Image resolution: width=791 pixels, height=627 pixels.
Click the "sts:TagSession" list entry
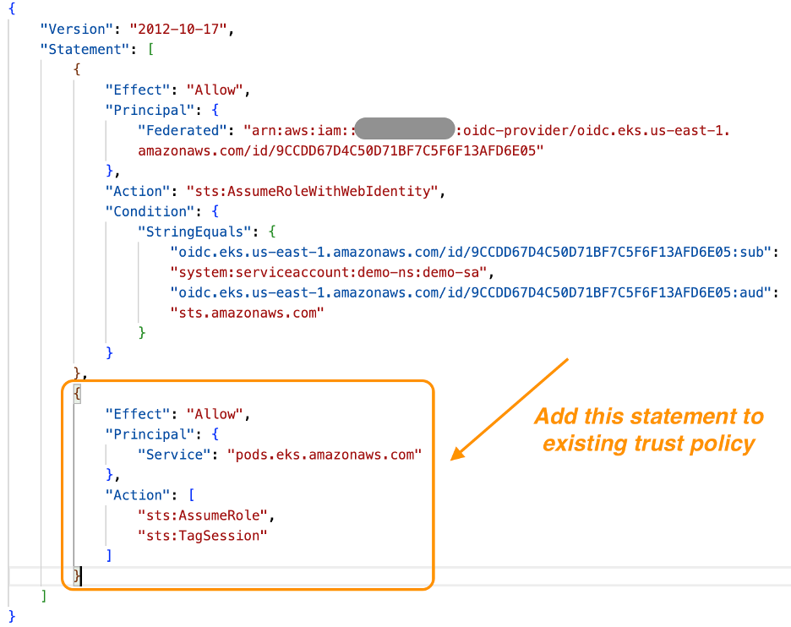(x=203, y=536)
